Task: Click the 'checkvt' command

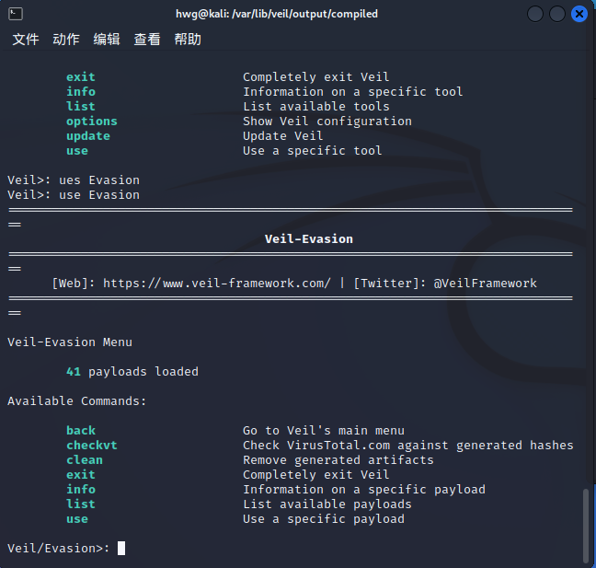Action: pyautogui.click(x=92, y=446)
